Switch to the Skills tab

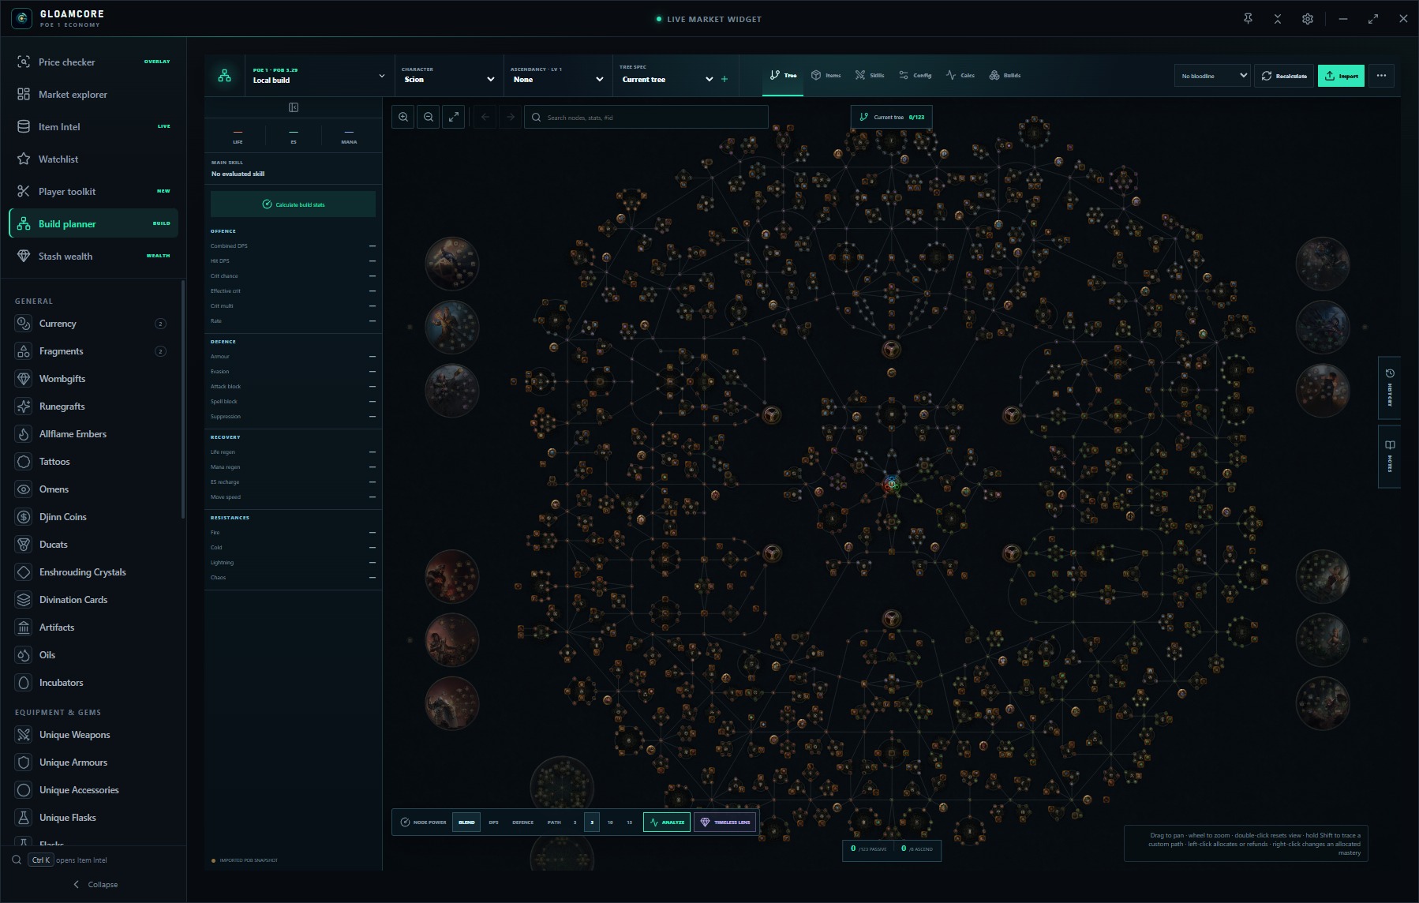coord(870,76)
